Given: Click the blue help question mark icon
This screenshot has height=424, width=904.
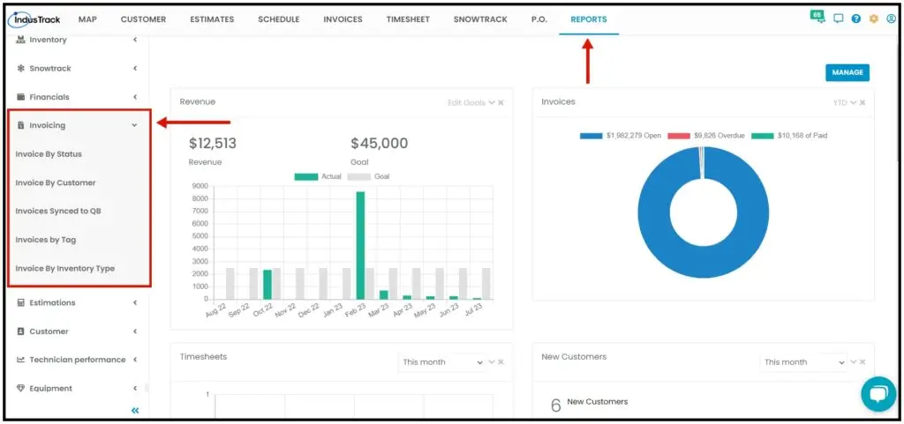Looking at the screenshot, I should pos(856,19).
